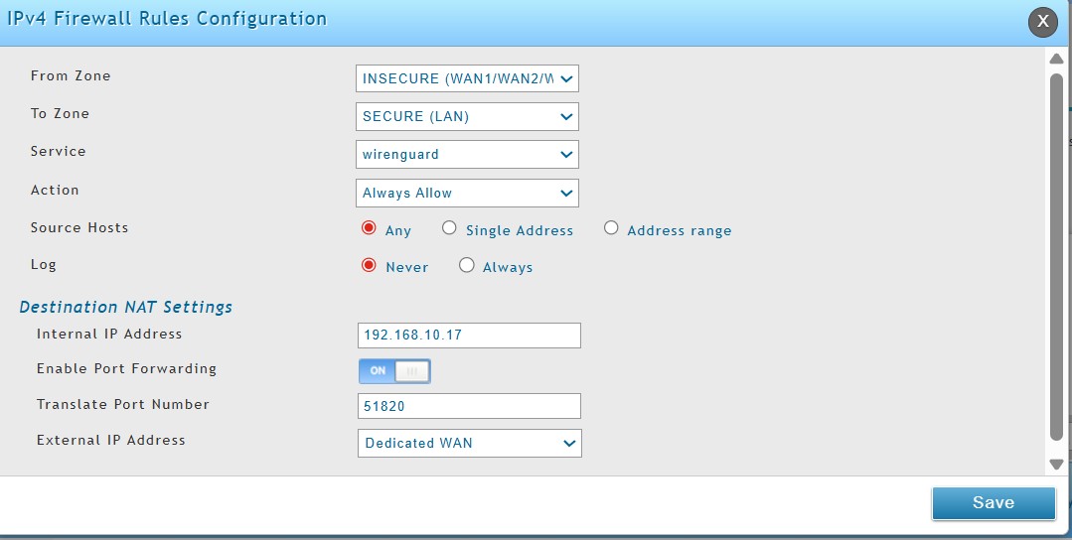Close the firewall rules dialog with X
Image resolution: width=1072 pixels, height=540 pixels.
pos(1042,21)
